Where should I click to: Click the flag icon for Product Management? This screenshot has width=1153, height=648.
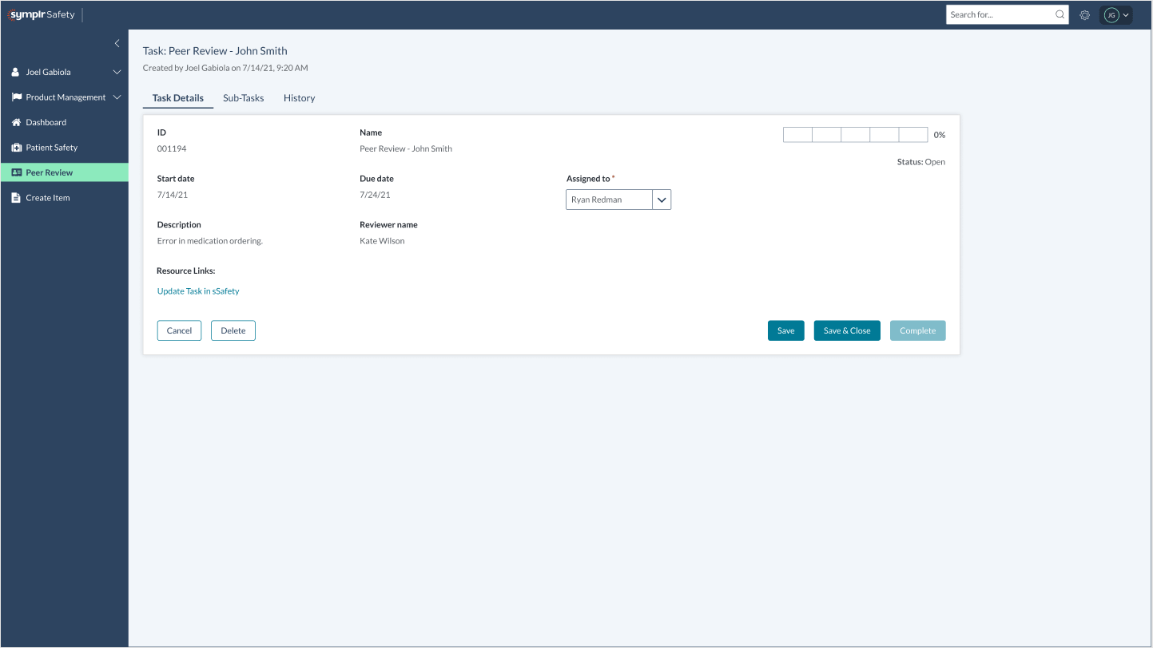[x=16, y=97]
